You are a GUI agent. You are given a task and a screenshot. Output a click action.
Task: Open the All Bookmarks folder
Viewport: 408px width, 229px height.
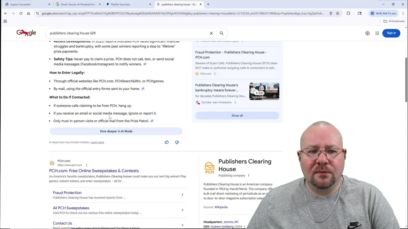pyautogui.click(x=394, y=21)
